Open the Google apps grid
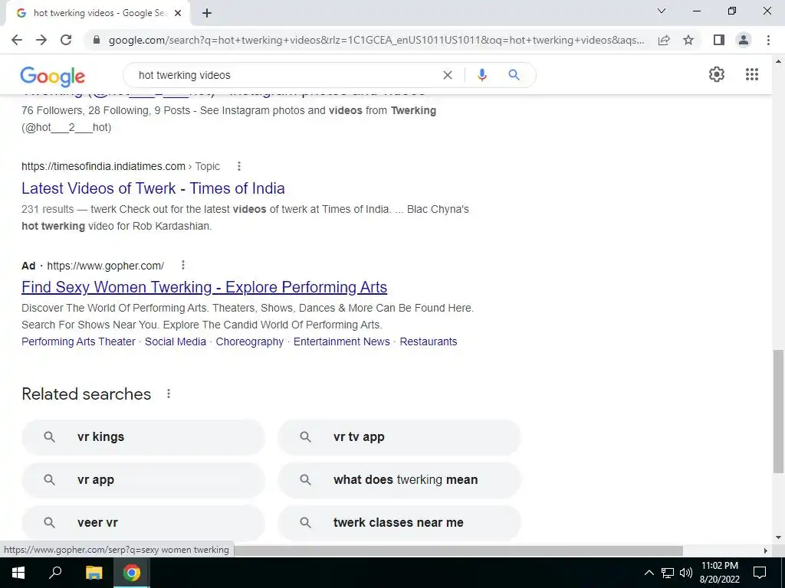This screenshot has width=785, height=588. 752,74
